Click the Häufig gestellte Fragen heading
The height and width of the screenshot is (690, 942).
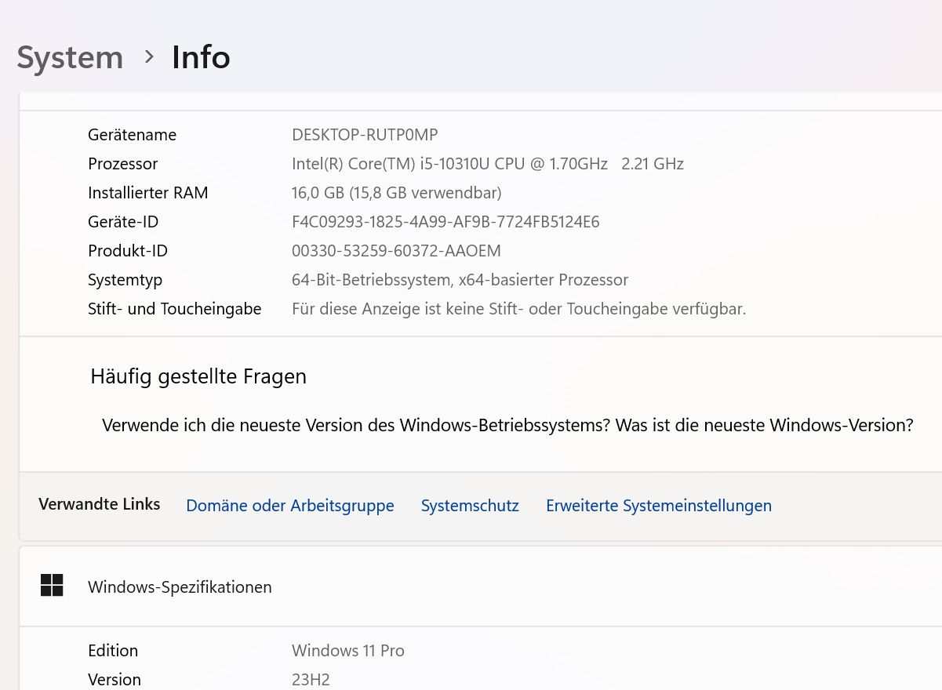pos(198,376)
